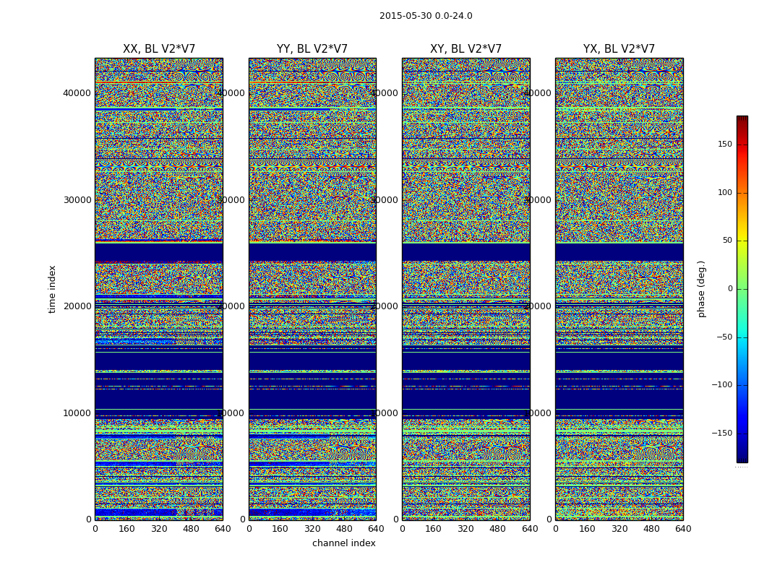Click y-axis tick 40000 of XX panel
The image size is (759, 578).
(77, 92)
